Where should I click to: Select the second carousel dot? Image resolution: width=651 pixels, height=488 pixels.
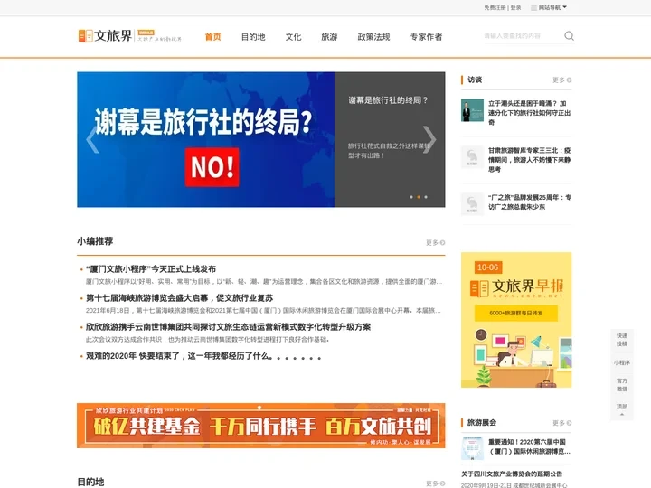[419, 197]
